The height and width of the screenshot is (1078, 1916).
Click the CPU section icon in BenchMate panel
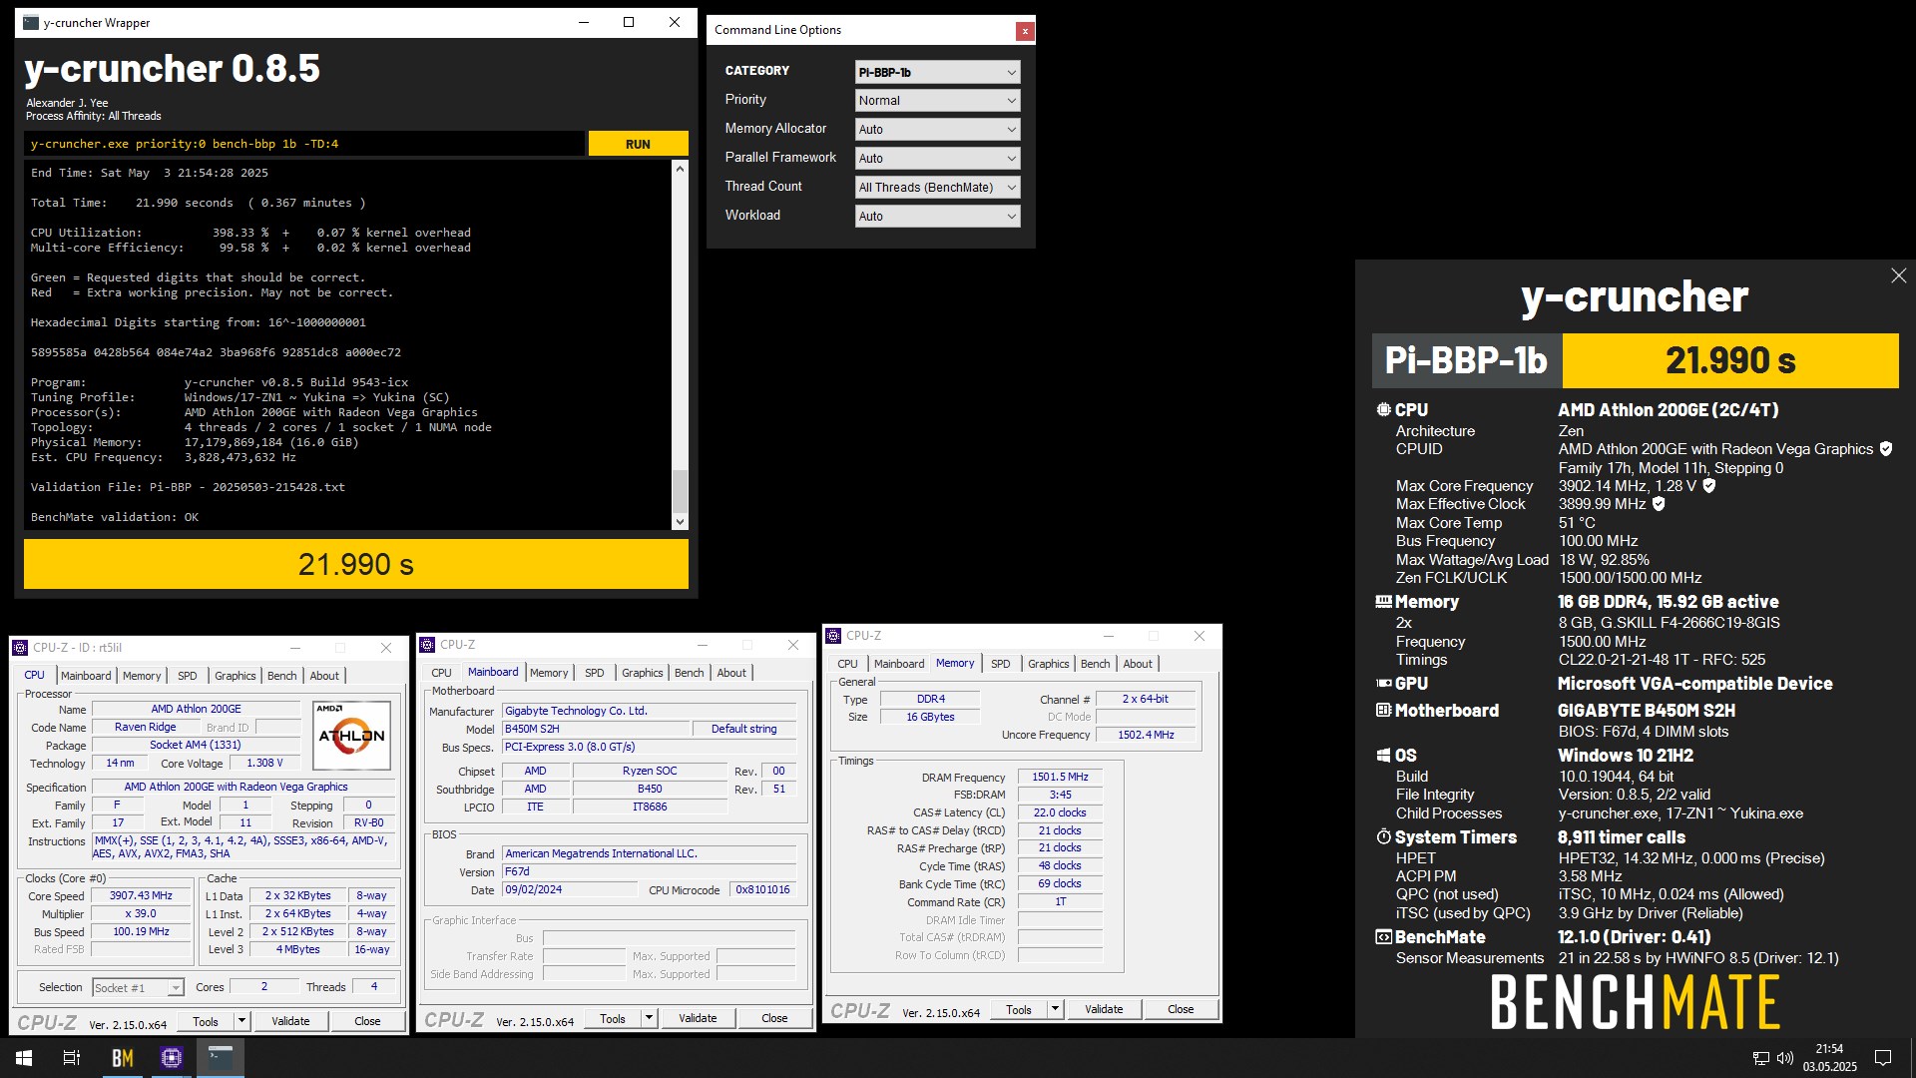point(1383,410)
